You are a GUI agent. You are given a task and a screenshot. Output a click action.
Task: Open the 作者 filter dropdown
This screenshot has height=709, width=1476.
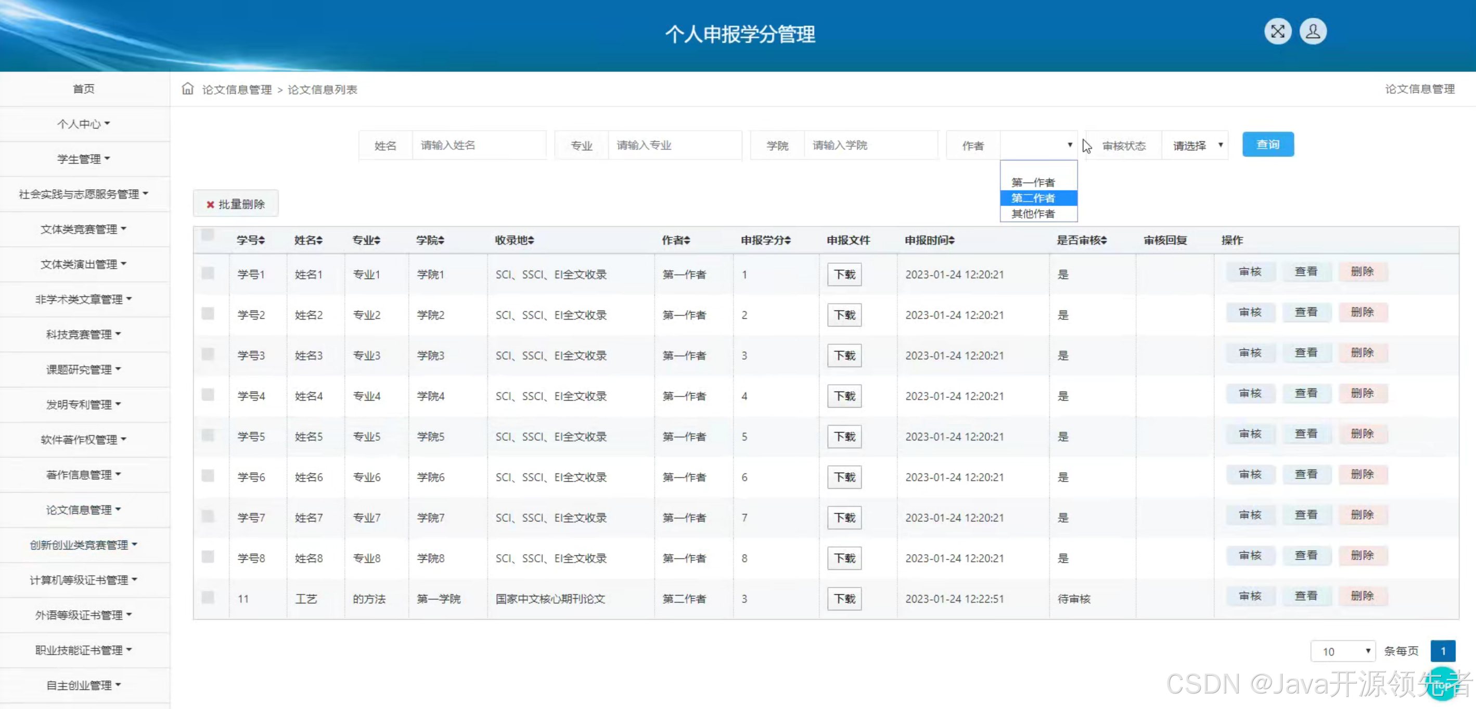(x=1038, y=146)
